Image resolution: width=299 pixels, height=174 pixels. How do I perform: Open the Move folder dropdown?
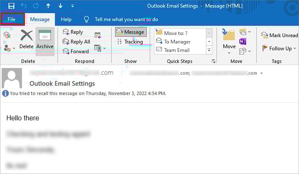pyautogui.click(x=229, y=41)
